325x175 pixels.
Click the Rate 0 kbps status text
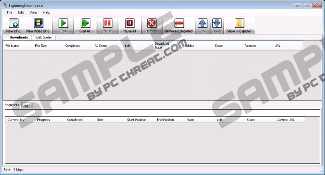click(14, 170)
